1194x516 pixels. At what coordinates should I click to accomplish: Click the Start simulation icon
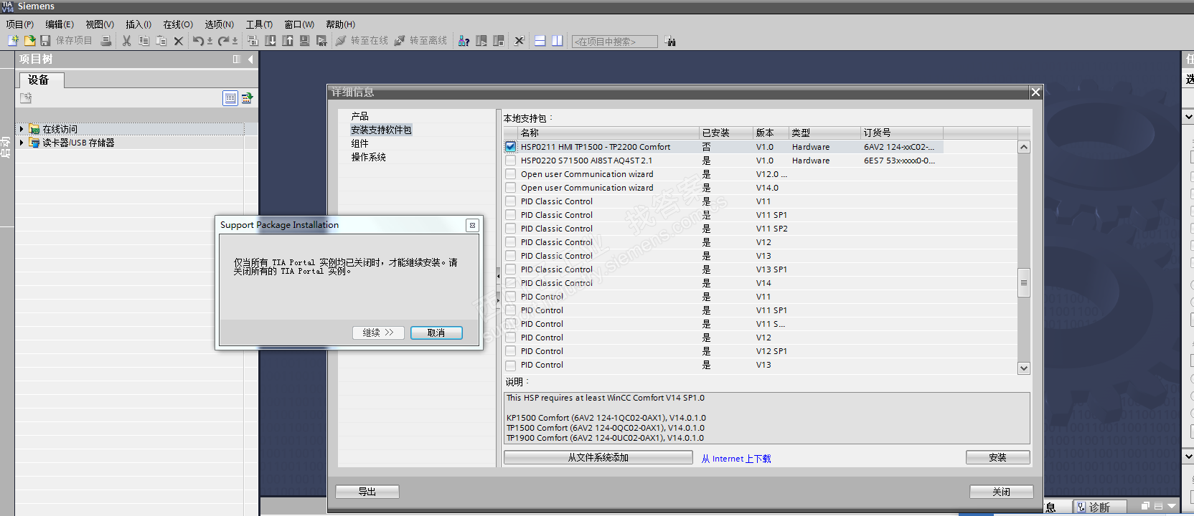point(305,41)
